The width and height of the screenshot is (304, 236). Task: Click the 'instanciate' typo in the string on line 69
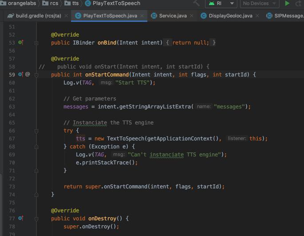(x=167, y=155)
